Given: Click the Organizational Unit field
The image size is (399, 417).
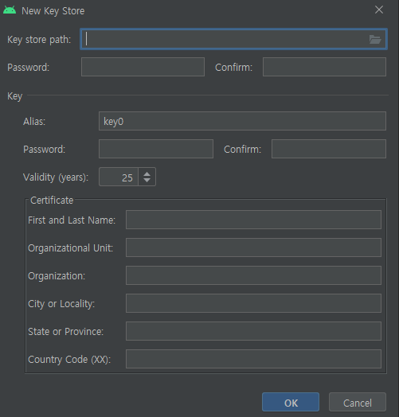Looking at the screenshot, I should pyautogui.click(x=253, y=247).
